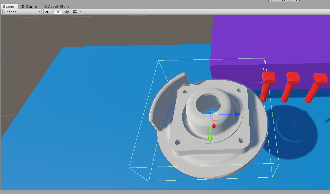Open the Asset Store tab
The width and height of the screenshot is (330, 194).
point(59,6)
